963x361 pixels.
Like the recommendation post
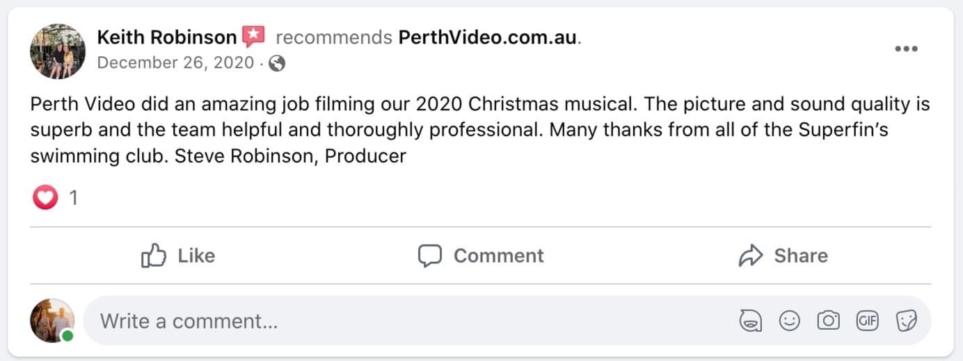click(x=178, y=255)
